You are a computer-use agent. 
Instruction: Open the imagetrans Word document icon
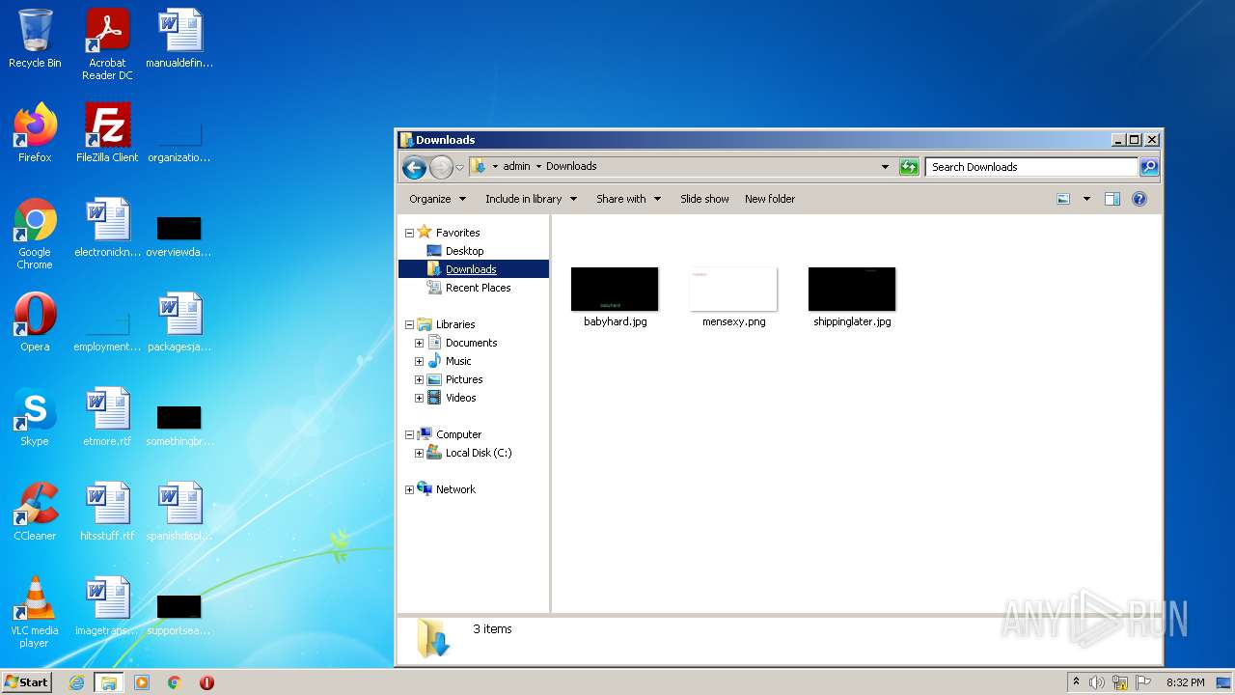pyautogui.click(x=107, y=605)
